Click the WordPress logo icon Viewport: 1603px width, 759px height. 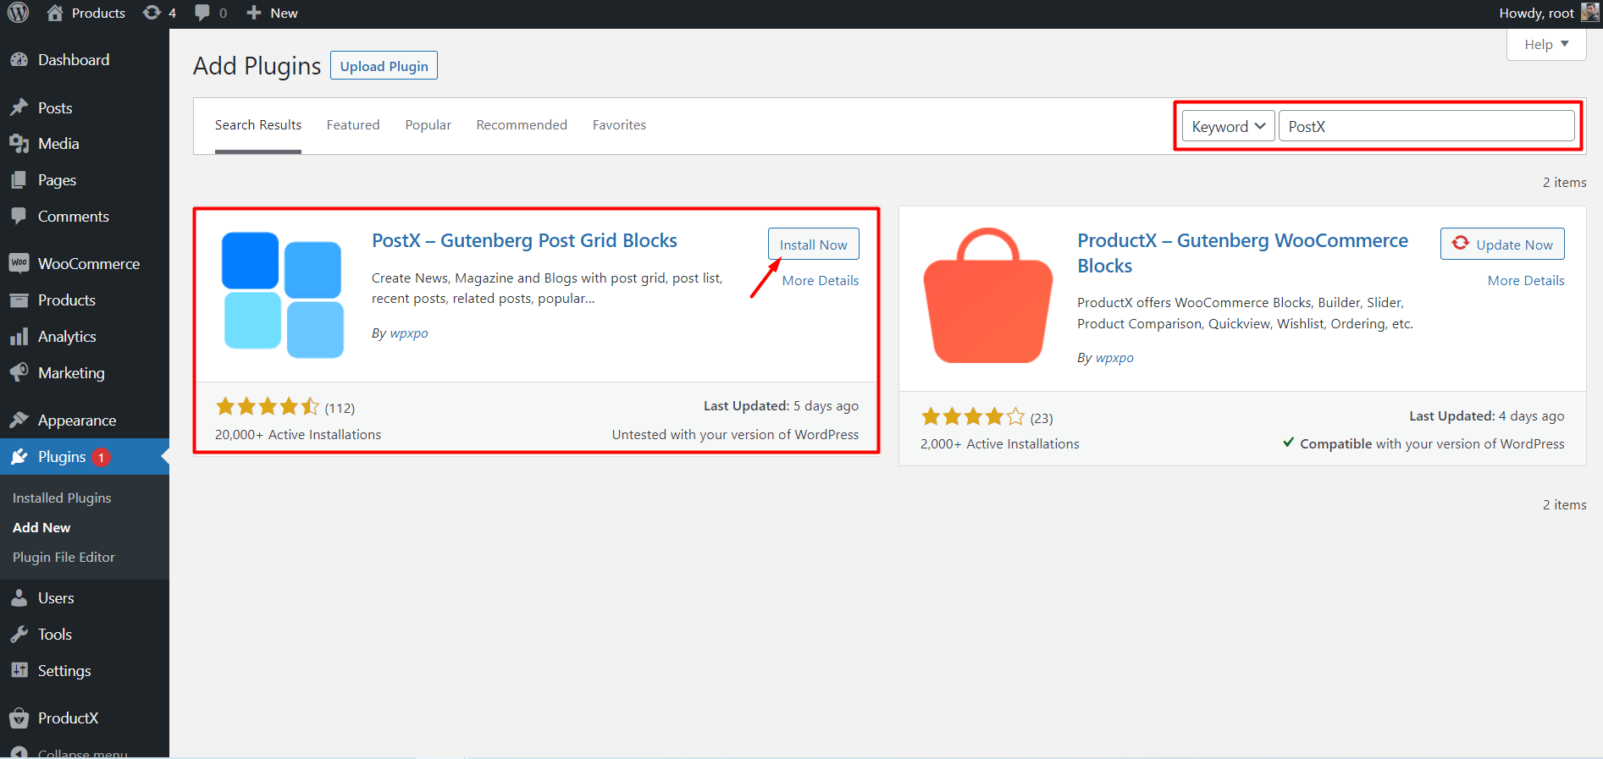[19, 13]
